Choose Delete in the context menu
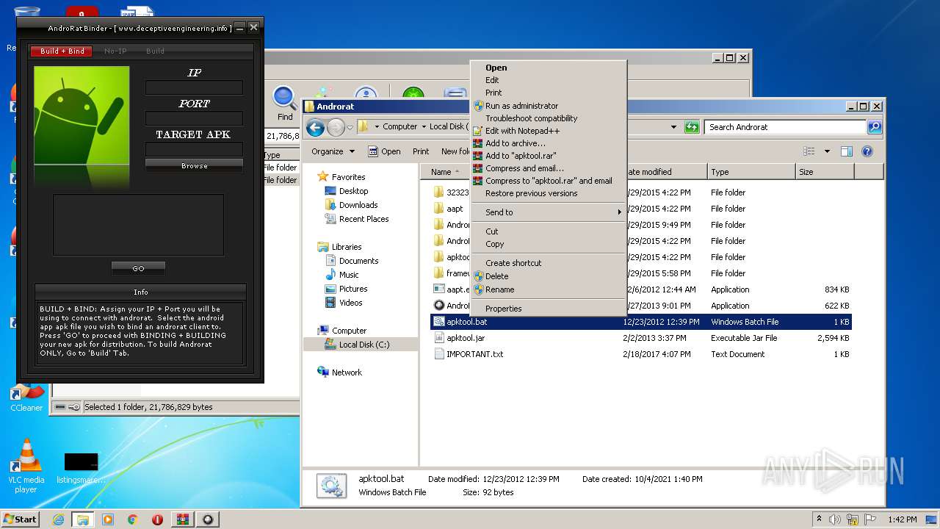940x529 pixels. 548,276
